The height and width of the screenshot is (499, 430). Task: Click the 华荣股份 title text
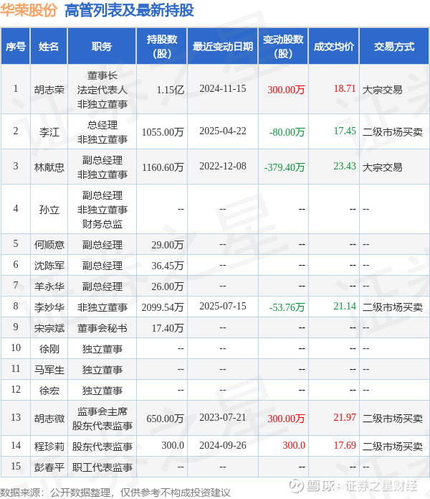pos(29,10)
